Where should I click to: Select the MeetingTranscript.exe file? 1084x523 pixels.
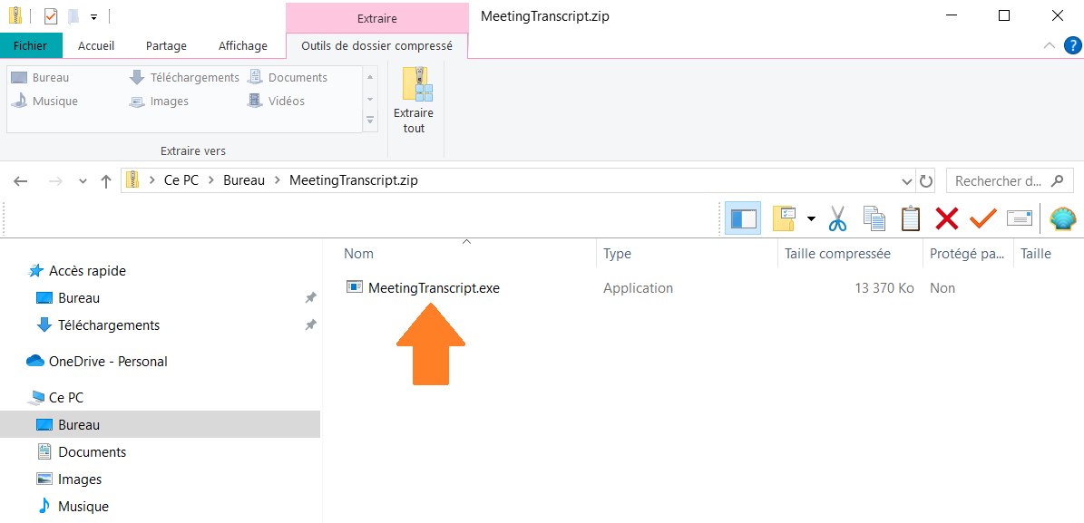pyautogui.click(x=434, y=288)
